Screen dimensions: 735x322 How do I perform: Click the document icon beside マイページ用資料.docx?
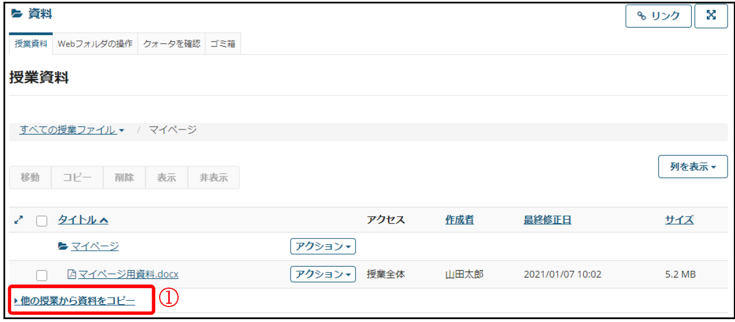72,274
